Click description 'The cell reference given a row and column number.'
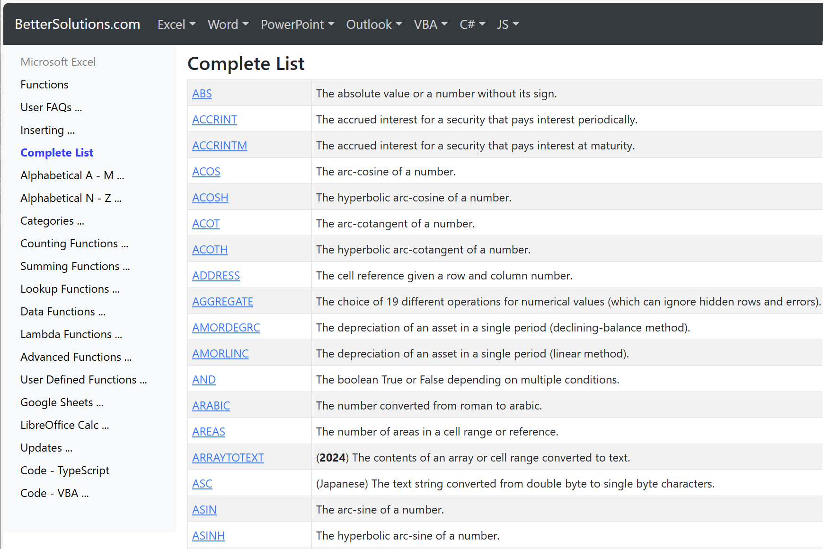 click(x=444, y=276)
